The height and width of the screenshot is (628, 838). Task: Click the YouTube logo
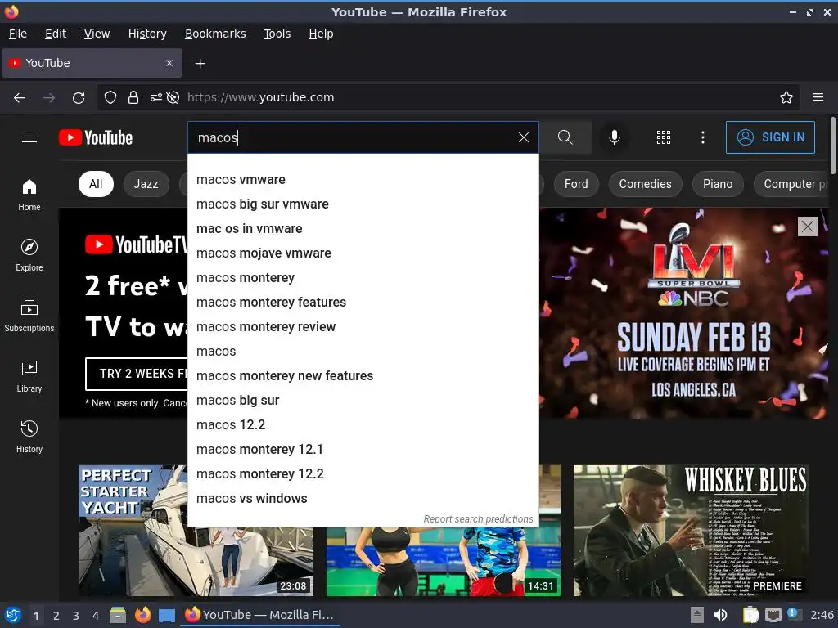[x=96, y=137]
